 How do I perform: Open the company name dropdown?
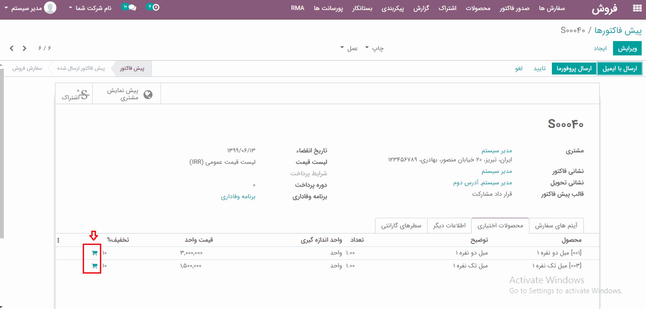[90, 8]
